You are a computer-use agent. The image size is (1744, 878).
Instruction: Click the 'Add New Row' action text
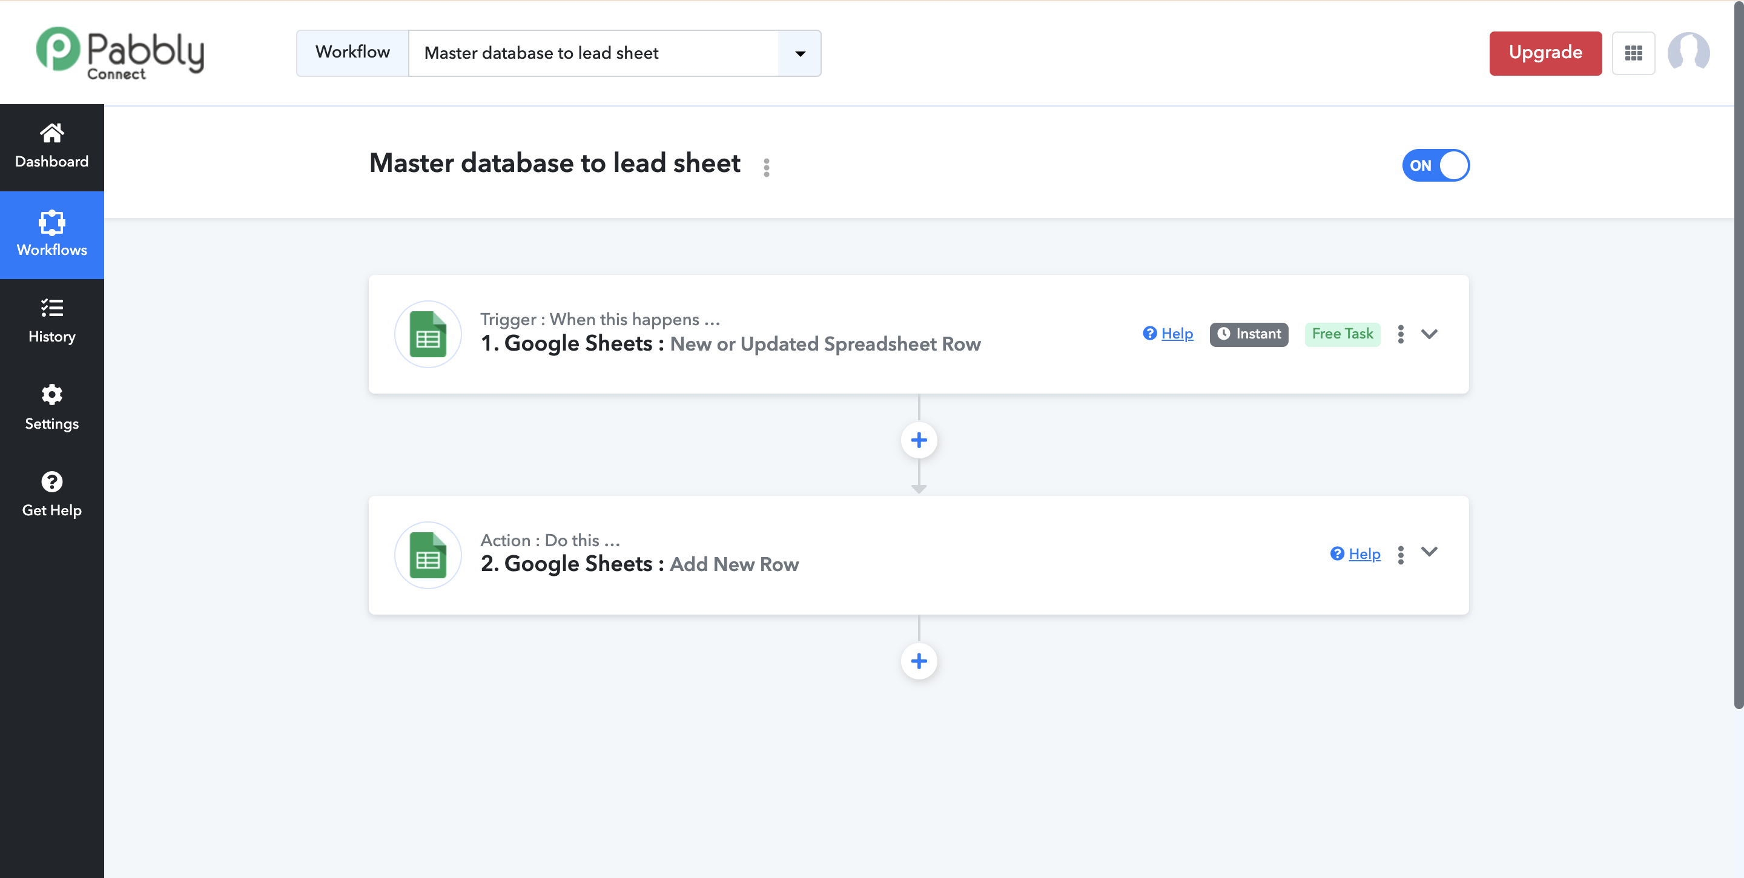click(x=735, y=564)
